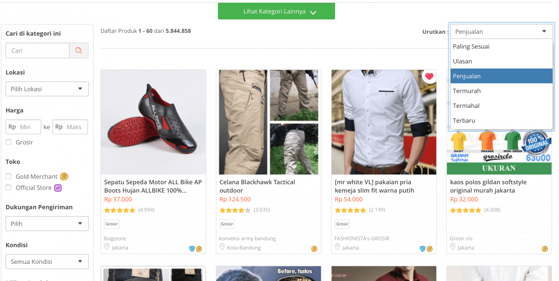
Task: Click the (4.994) review count
Action: (x=146, y=210)
